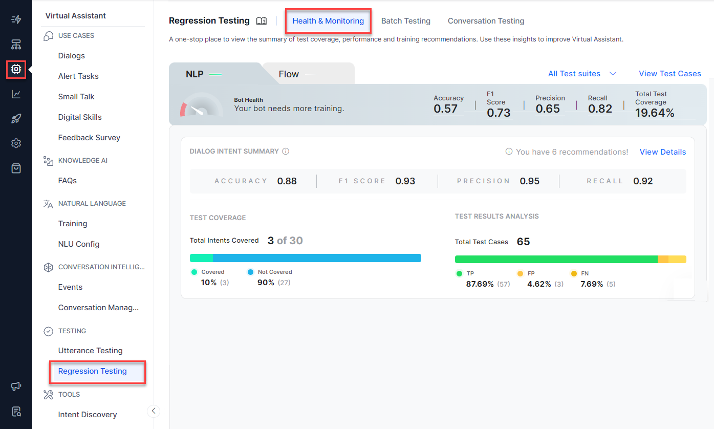The height and width of the screenshot is (429, 714).
Task: Select the highlighted chip Build icon
Action: tap(16, 69)
